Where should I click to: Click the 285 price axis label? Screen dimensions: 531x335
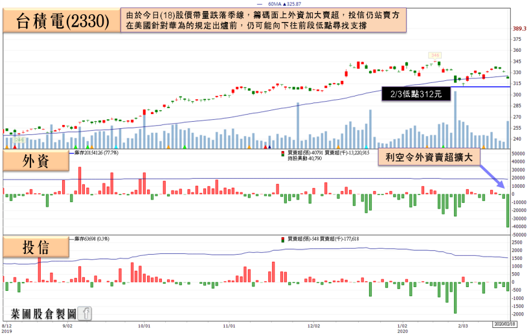[x=517, y=106]
